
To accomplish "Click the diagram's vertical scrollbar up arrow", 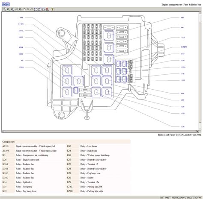I will (x=200, y=13).
